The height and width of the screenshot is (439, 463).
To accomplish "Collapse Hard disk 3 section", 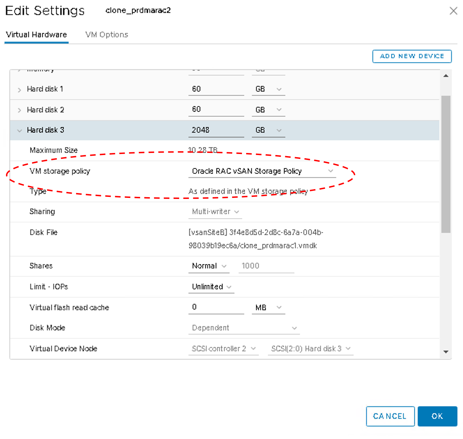I will coord(20,131).
